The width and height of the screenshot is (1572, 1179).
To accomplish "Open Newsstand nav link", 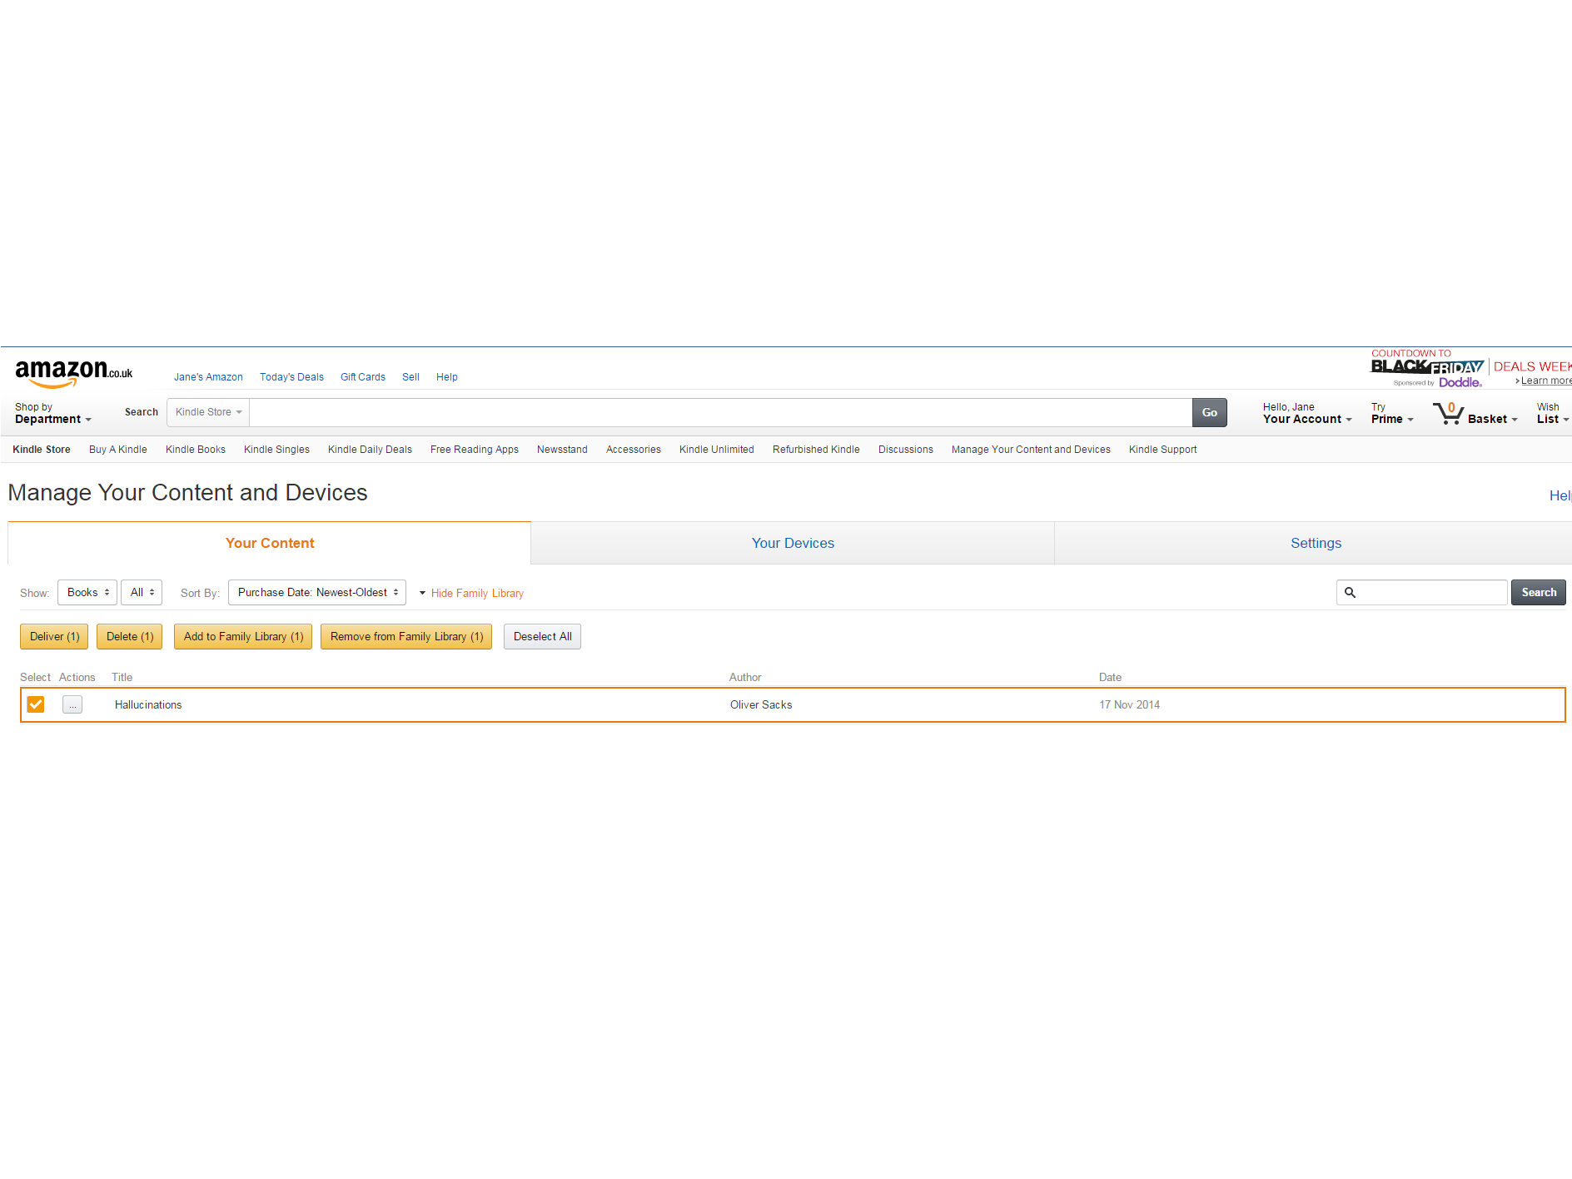I will coord(562,450).
